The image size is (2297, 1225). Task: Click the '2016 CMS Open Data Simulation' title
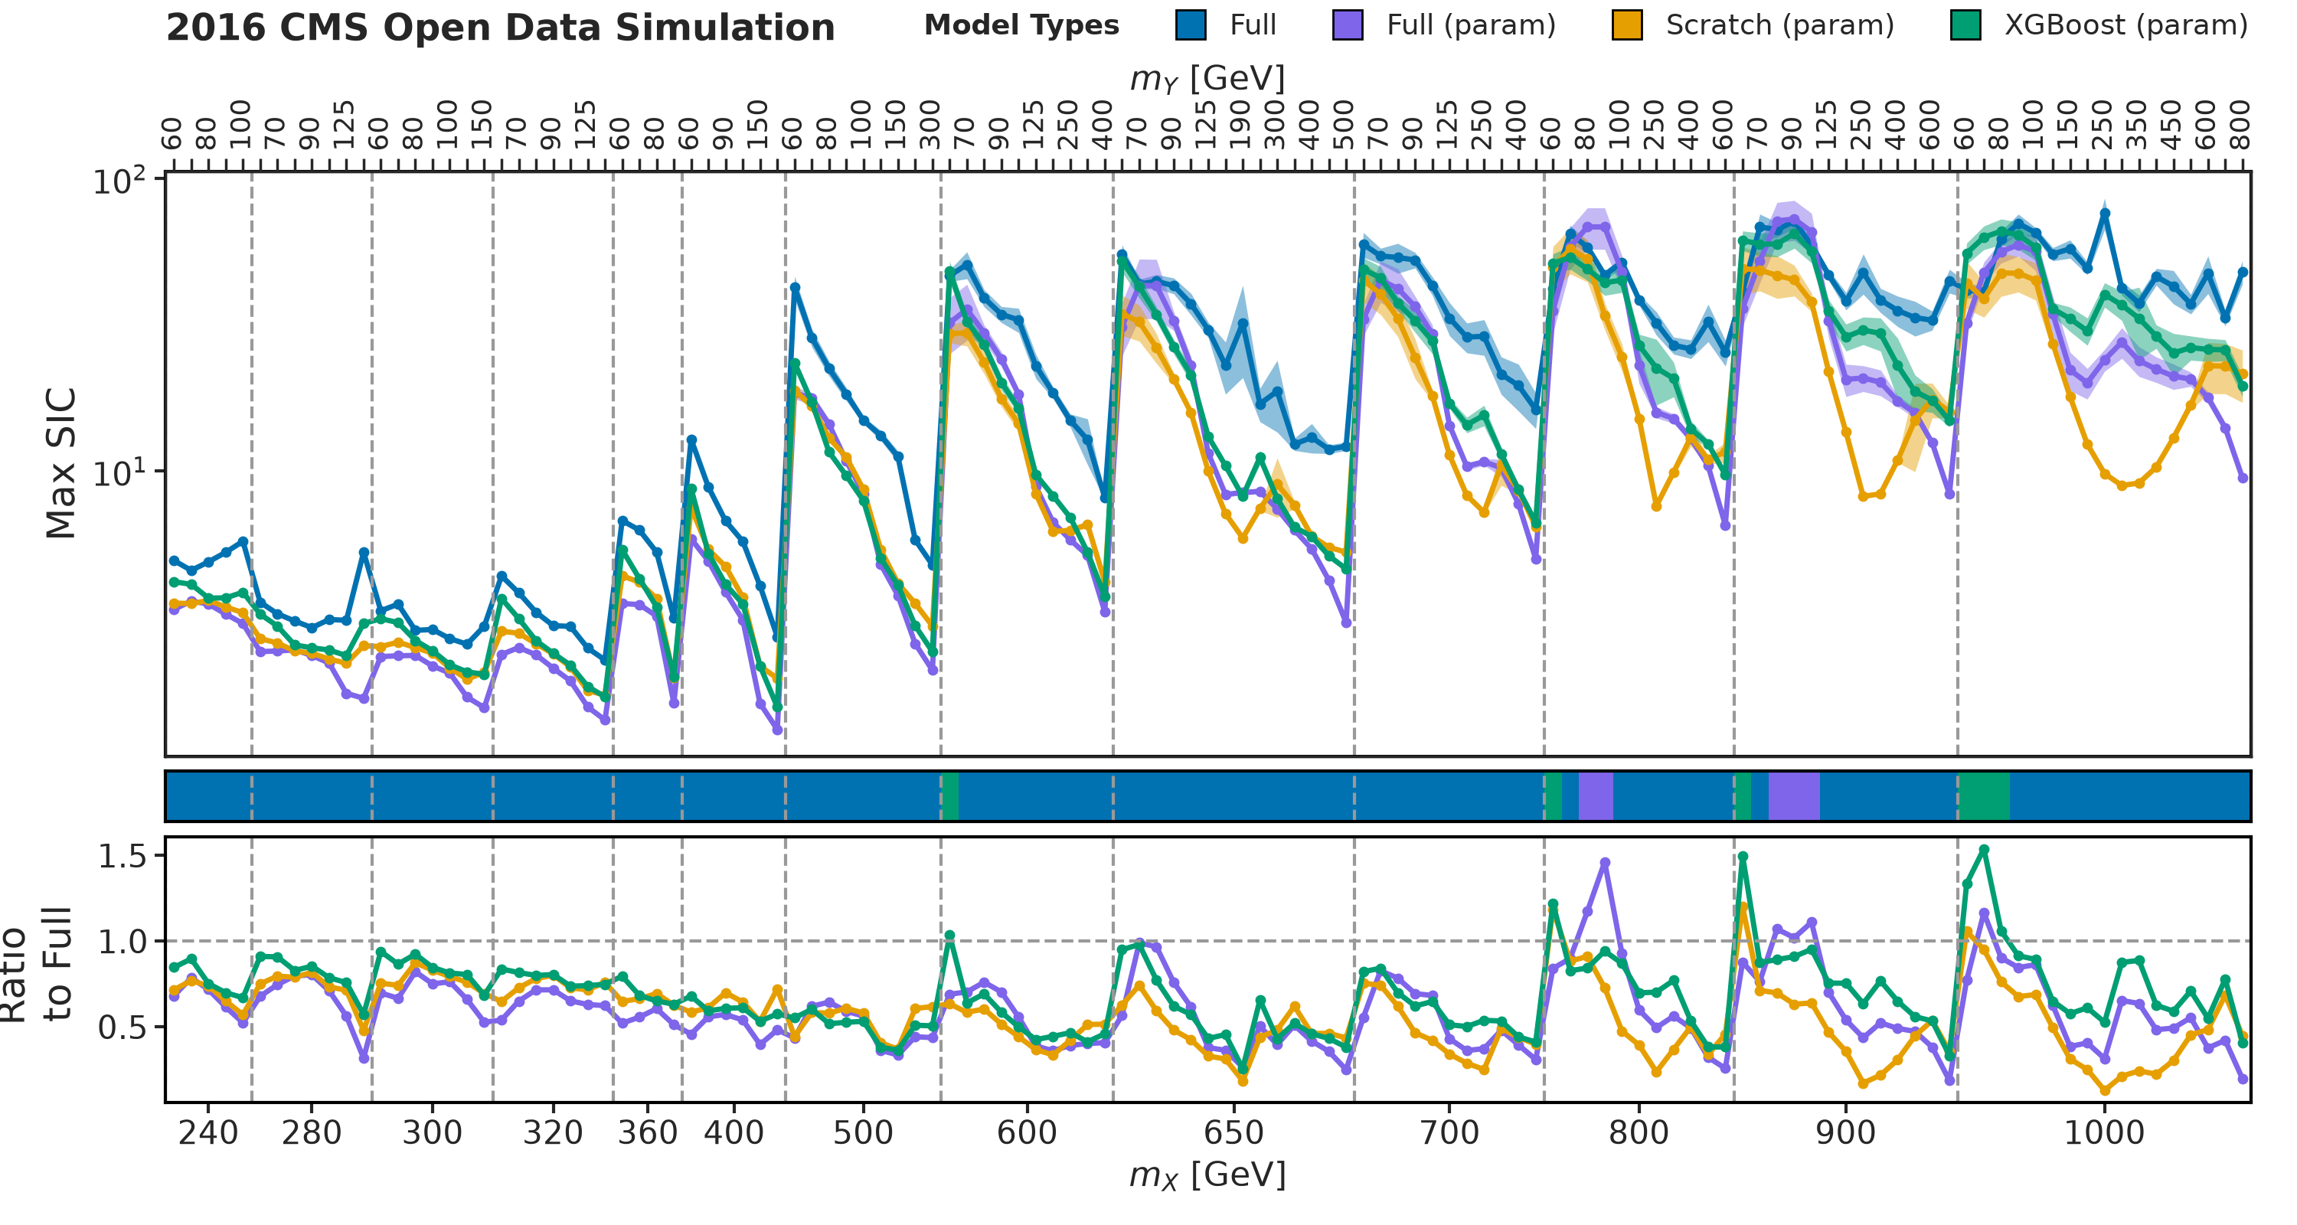[x=500, y=28]
